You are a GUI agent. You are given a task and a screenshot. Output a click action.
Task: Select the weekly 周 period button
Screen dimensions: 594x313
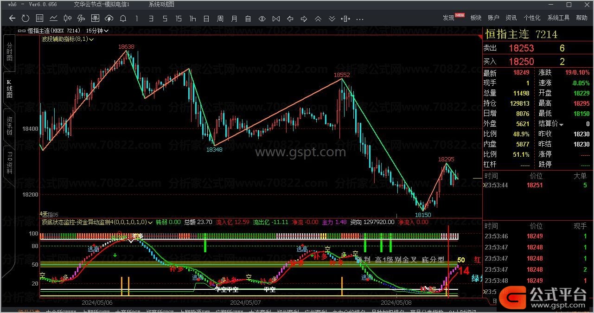coord(220,19)
